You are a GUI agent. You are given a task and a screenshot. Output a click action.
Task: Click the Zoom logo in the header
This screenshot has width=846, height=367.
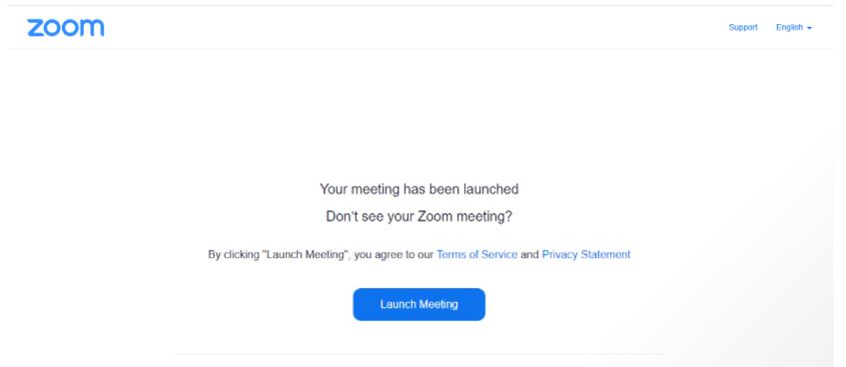coord(66,28)
